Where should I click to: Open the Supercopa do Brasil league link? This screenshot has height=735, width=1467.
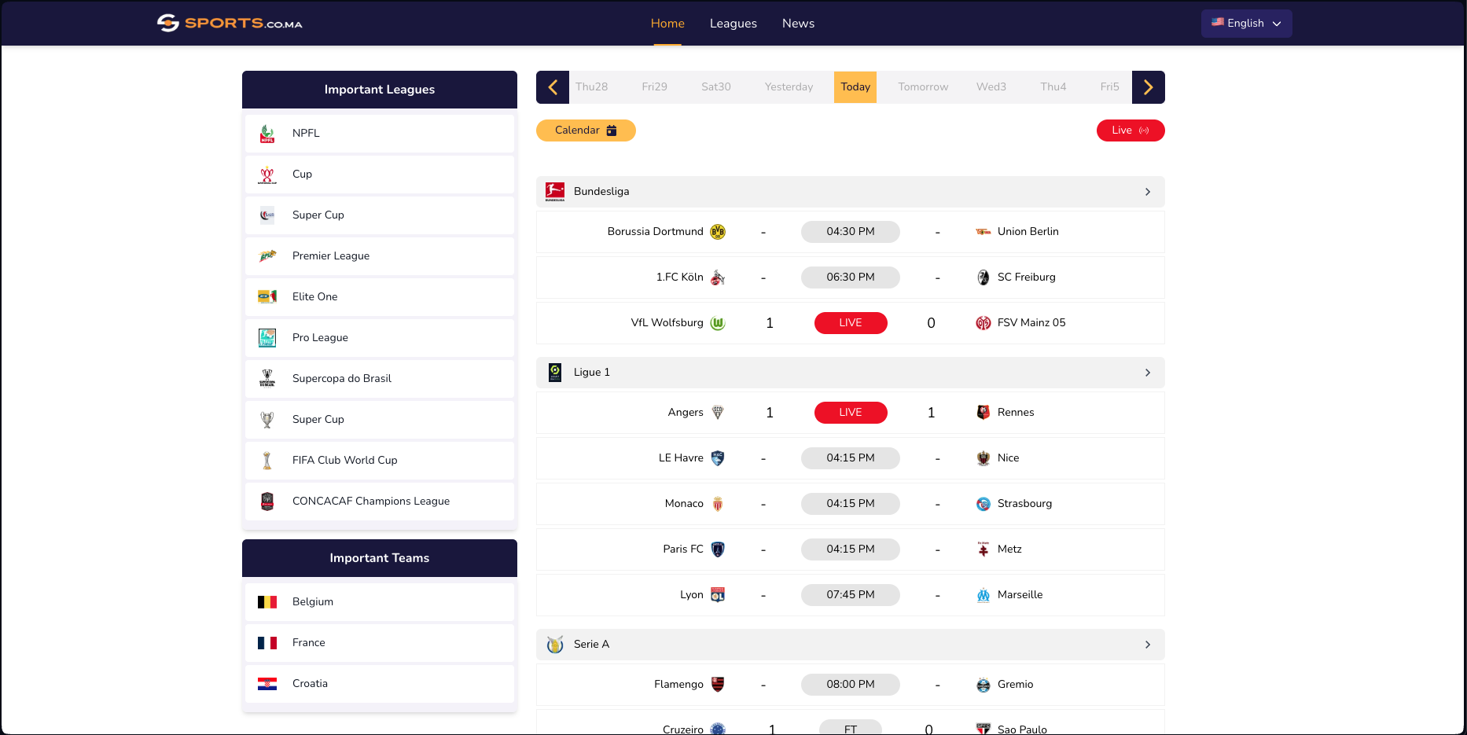(x=380, y=379)
